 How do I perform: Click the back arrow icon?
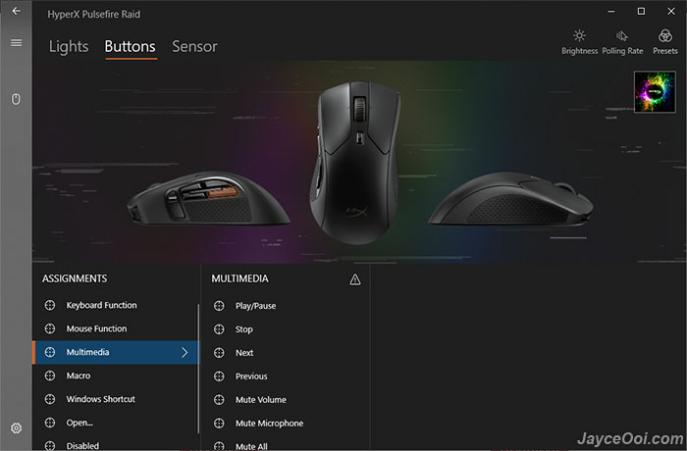tap(17, 11)
